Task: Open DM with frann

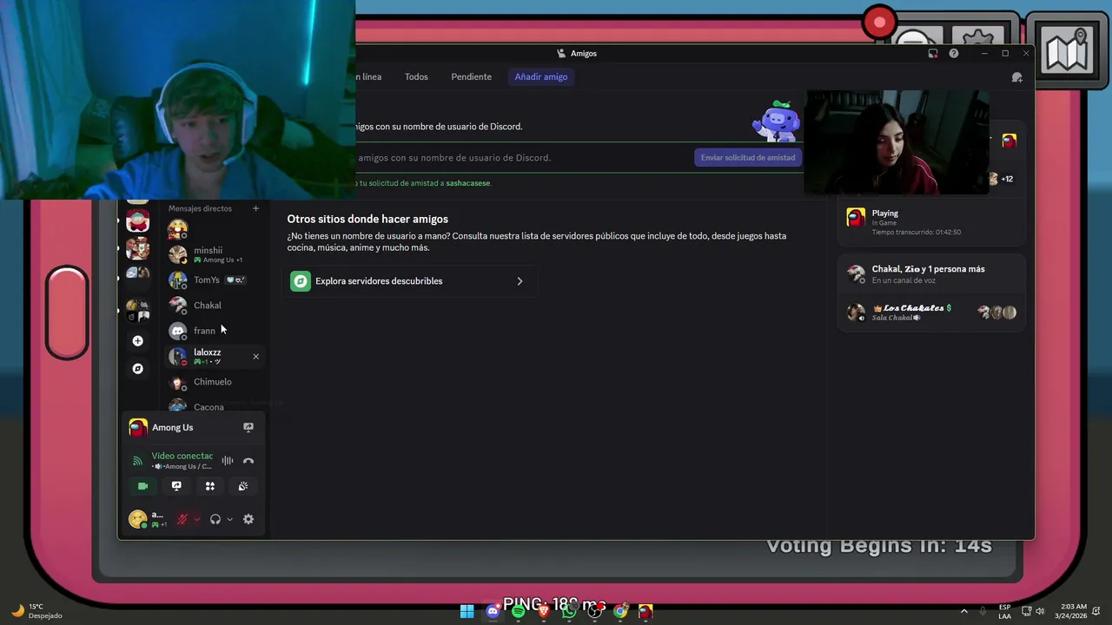Action: [214, 331]
